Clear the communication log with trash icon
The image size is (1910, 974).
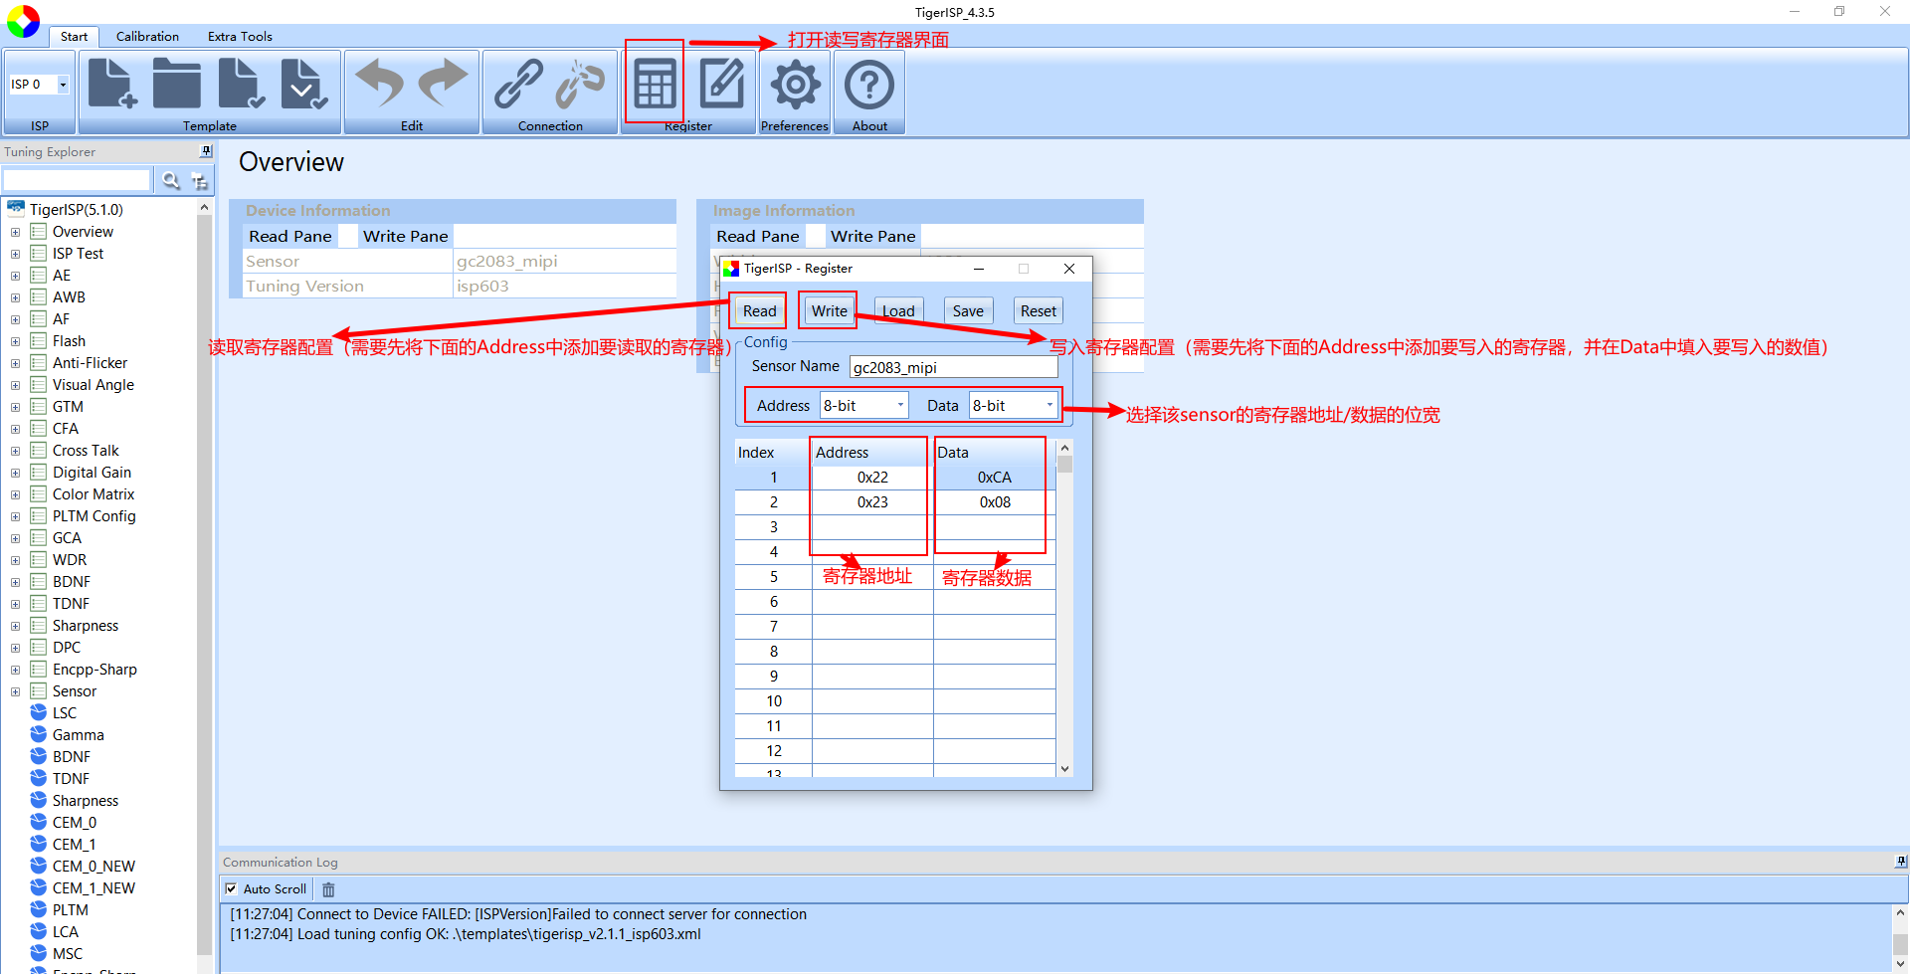[328, 889]
